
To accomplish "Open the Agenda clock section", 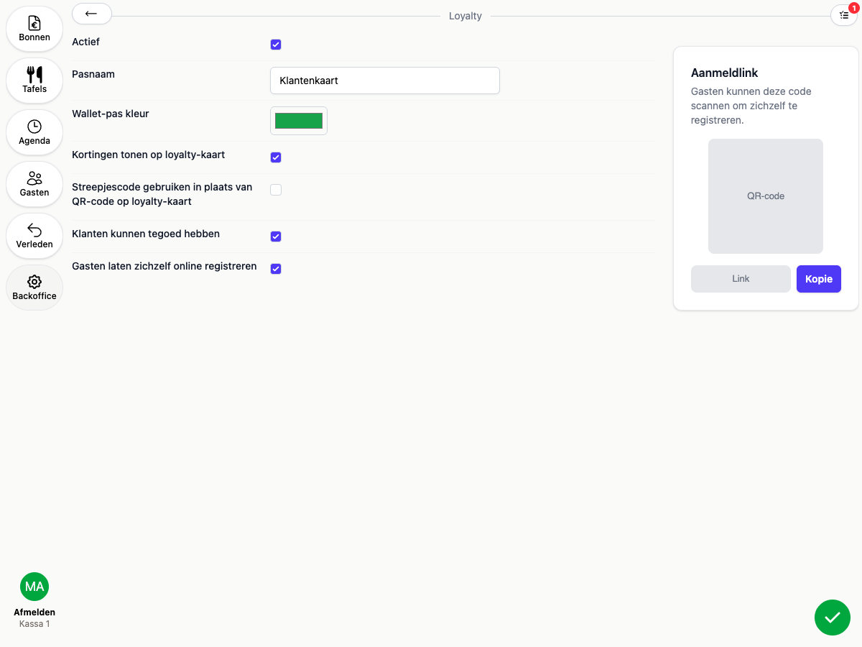I will point(34,132).
